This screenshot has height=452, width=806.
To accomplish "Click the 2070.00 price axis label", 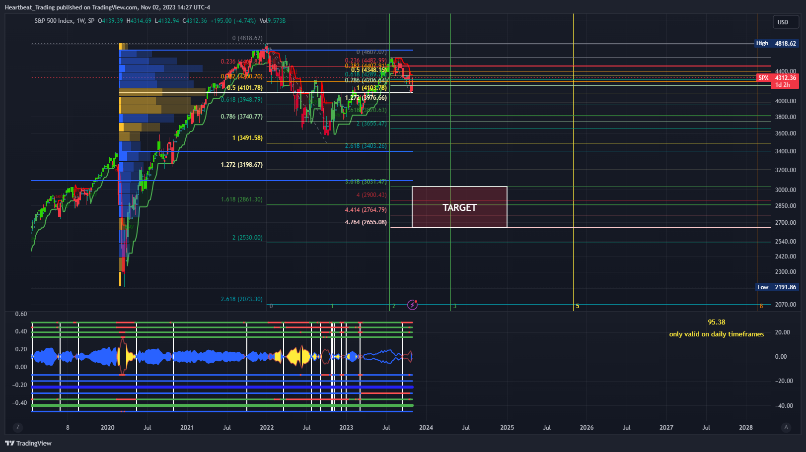I will pyautogui.click(x=786, y=305).
